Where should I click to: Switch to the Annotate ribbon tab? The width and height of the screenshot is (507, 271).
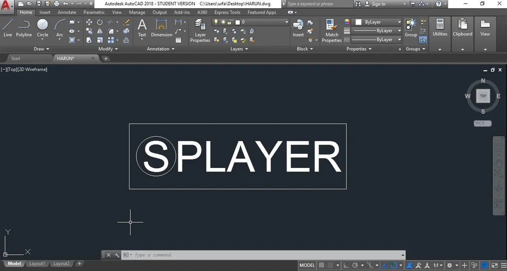coord(67,12)
